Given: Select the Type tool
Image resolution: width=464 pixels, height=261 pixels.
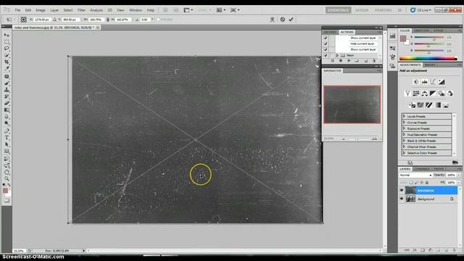Looking at the screenshot, I should [7, 138].
